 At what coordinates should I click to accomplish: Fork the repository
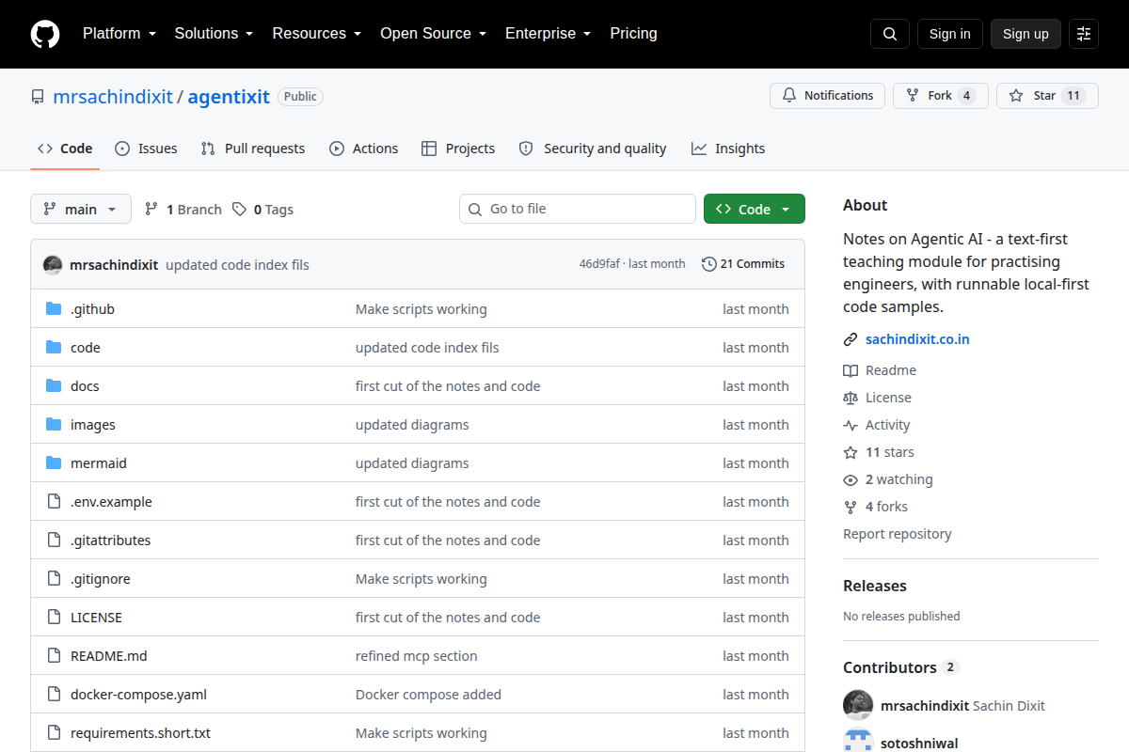(941, 96)
